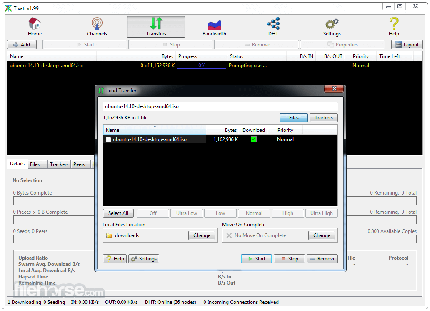Set file priority to Off
430x311 pixels.
coord(153,213)
